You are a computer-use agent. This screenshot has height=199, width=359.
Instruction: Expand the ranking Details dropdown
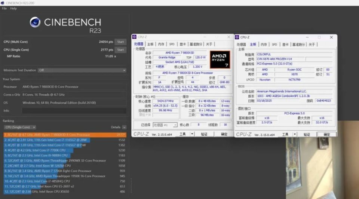(x=124, y=127)
